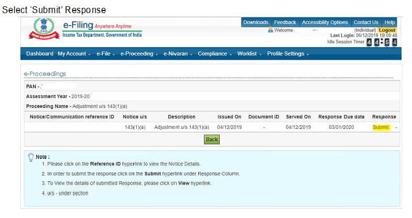
Task: Expand the Profile Settings menu
Action: (x=287, y=53)
